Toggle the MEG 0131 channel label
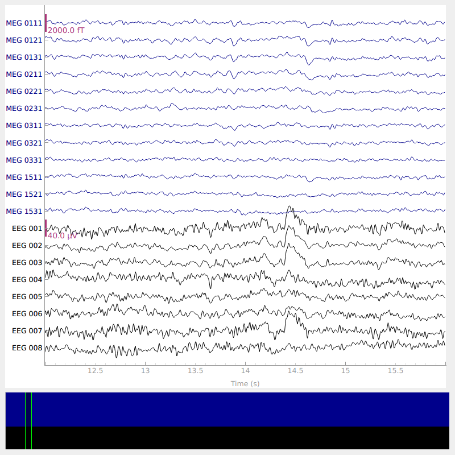Image resolution: width=455 pixels, height=455 pixels. tap(24, 57)
